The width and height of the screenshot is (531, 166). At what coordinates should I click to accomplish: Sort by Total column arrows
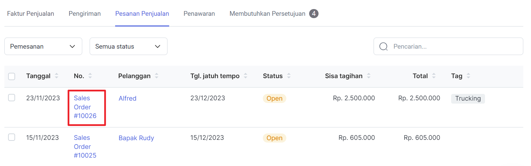pyautogui.click(x=434, y=76)
